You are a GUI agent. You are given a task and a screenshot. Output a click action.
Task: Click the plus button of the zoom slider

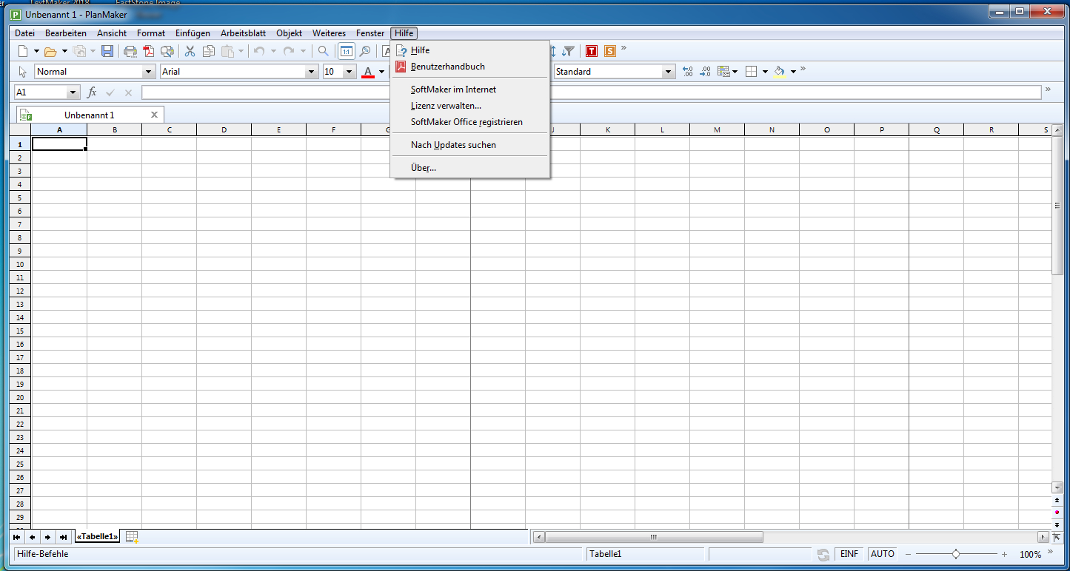click(1004, 554)
